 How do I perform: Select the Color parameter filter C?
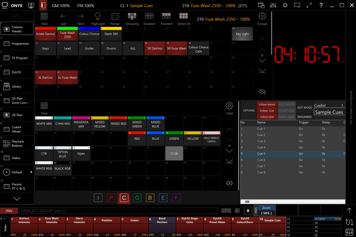(x=124, y=198)
